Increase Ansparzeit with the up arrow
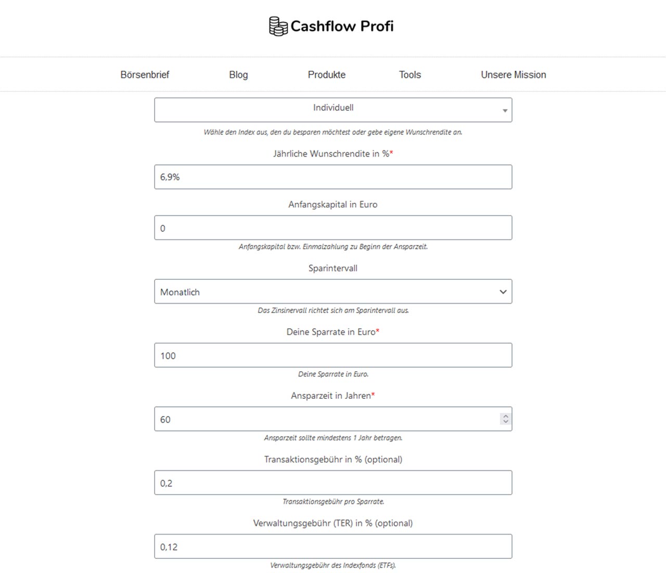This screenshot has width=666, height=573. (505, 416)
